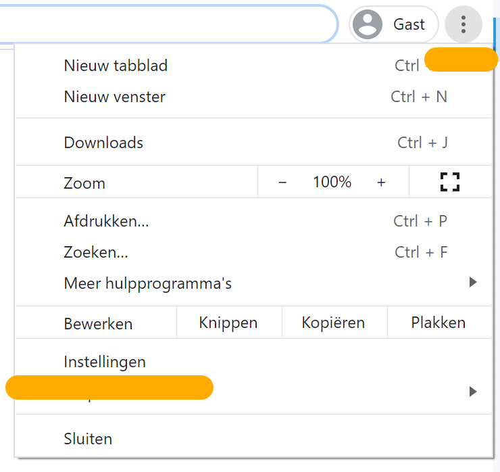Click the Plakken button

pyautogui.click(x=439, y=323)
